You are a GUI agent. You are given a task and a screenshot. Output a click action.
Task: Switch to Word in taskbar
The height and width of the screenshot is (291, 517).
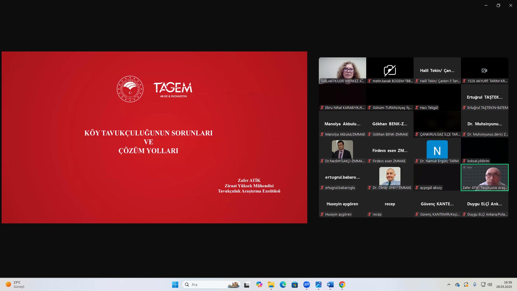330,285
